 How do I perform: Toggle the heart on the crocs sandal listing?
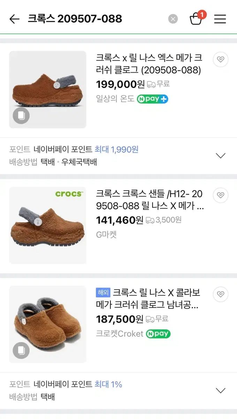click(220, 195)
